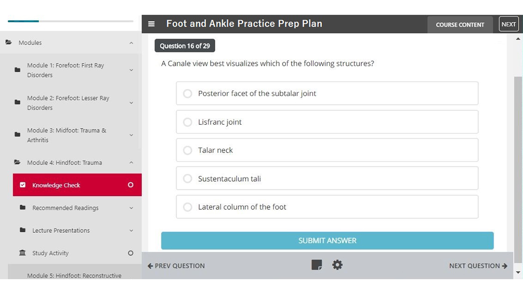
Task: Open the settings gear icon
Action: [x=337, y=265]
